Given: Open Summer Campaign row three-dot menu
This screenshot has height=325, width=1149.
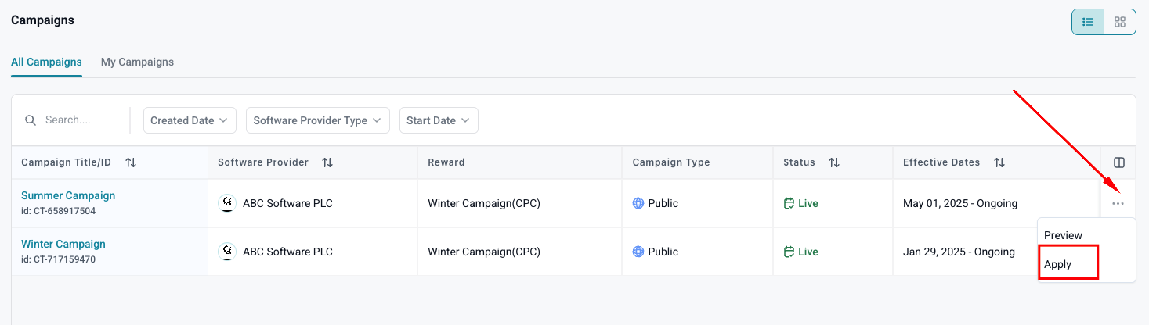Looking at the screenshot, I should (x=1118, y=203).
